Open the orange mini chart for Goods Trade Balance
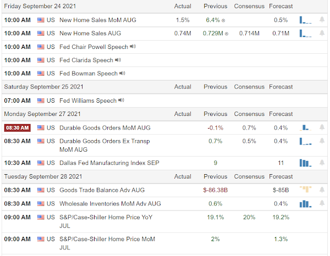This screenshot has width=330, height=256. pyautogui.click(x=305, y=190)
